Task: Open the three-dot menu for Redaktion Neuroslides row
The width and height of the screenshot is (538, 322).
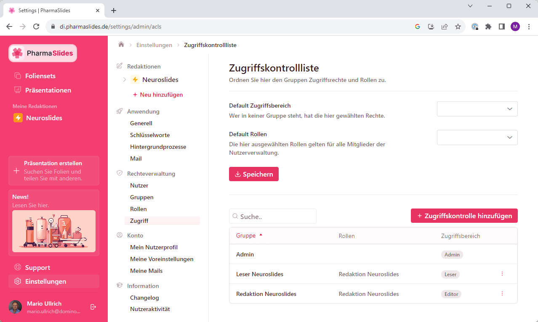Action: (x=502, y=294)
